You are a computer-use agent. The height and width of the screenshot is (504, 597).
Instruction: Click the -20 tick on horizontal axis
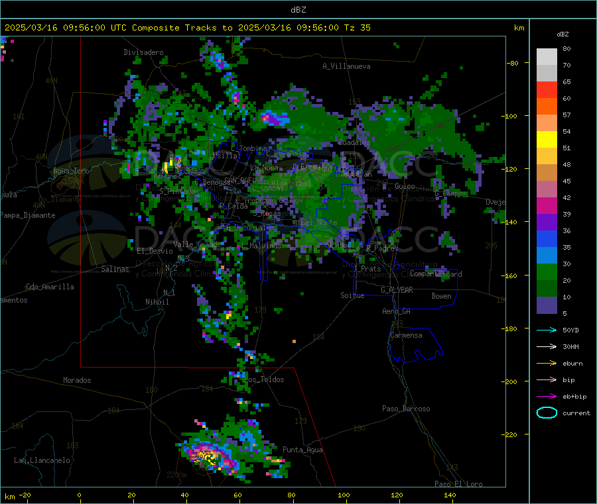pyautogui.click(x=25, y=495)
